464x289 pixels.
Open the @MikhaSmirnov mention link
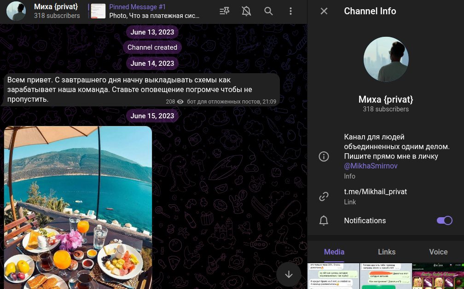(x=371, y=166)
